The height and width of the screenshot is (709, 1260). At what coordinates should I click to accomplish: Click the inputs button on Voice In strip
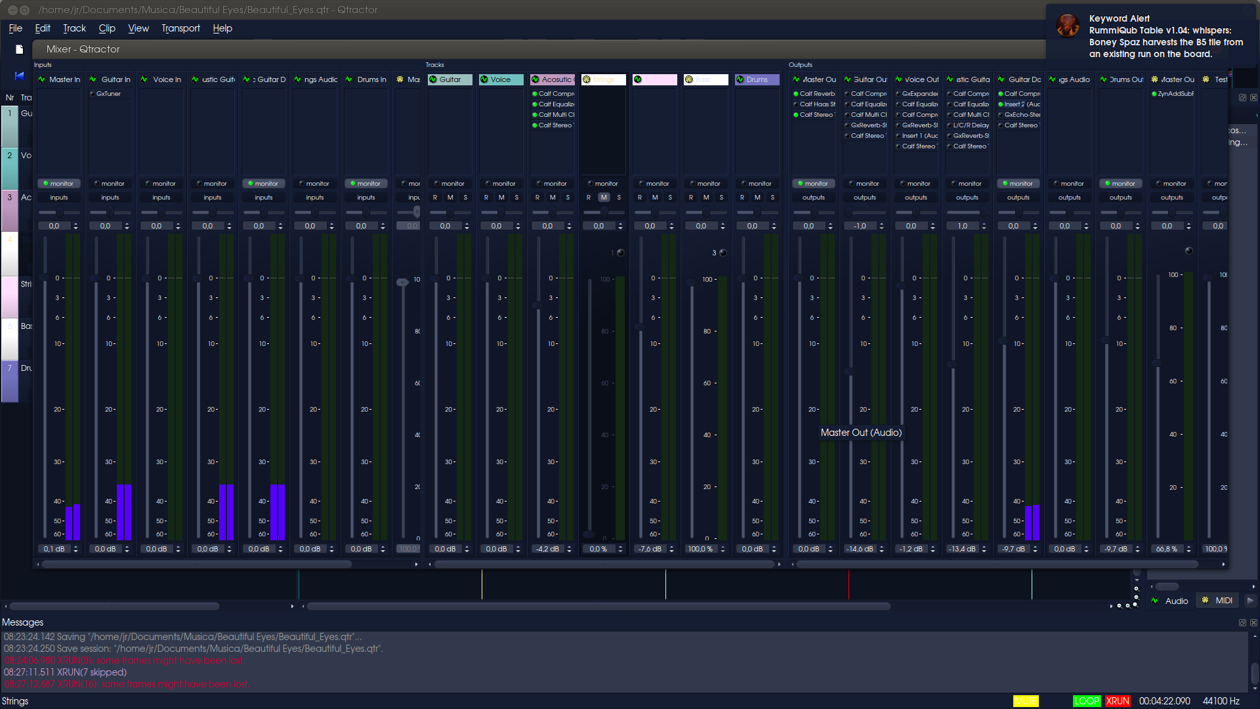tap(161, 198)
